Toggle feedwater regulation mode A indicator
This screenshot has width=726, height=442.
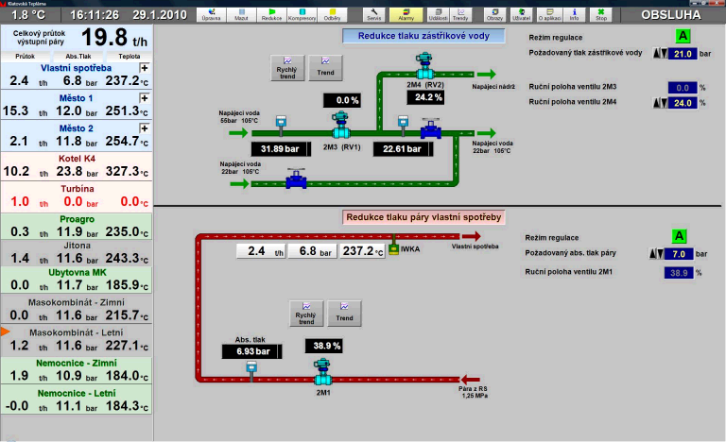(x=682, y=36)
